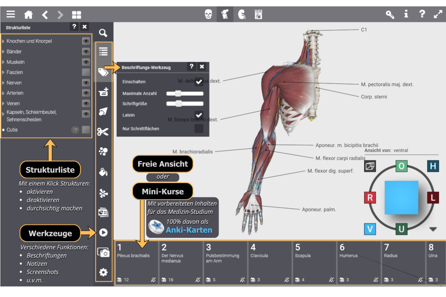Enable the Nur Schnittflächen checkbox
The height and width of the screenshot is (297, 446).
[x=199, y=128]
